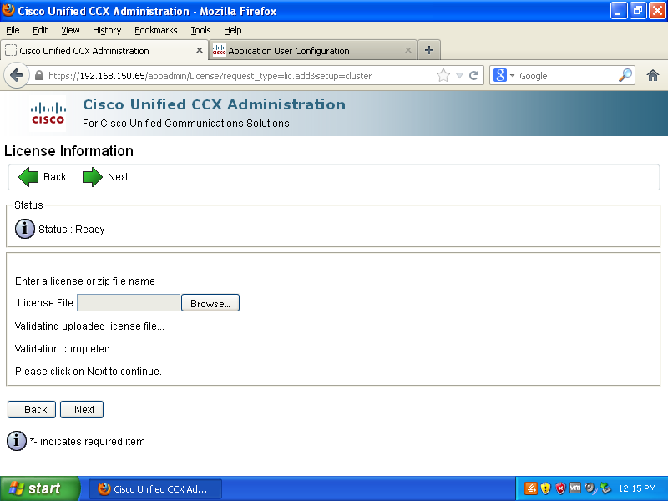Click the 'Status : Ready' text
This screenshot has width=668, height=501.
pos(71,229)
